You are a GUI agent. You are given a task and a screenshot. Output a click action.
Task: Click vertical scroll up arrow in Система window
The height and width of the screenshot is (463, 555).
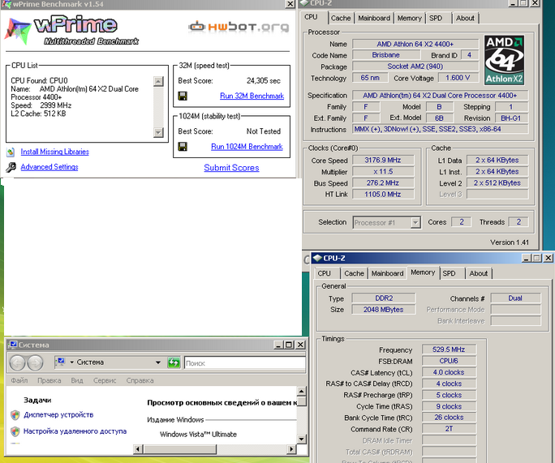coord(301,391)
